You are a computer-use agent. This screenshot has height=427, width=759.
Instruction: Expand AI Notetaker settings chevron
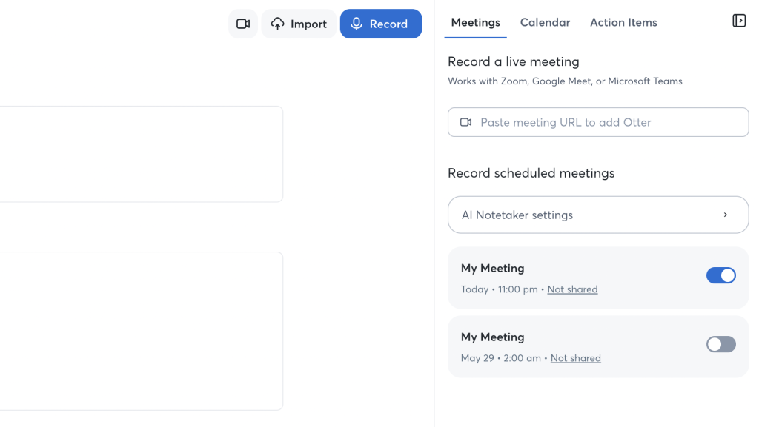point(725,215)
